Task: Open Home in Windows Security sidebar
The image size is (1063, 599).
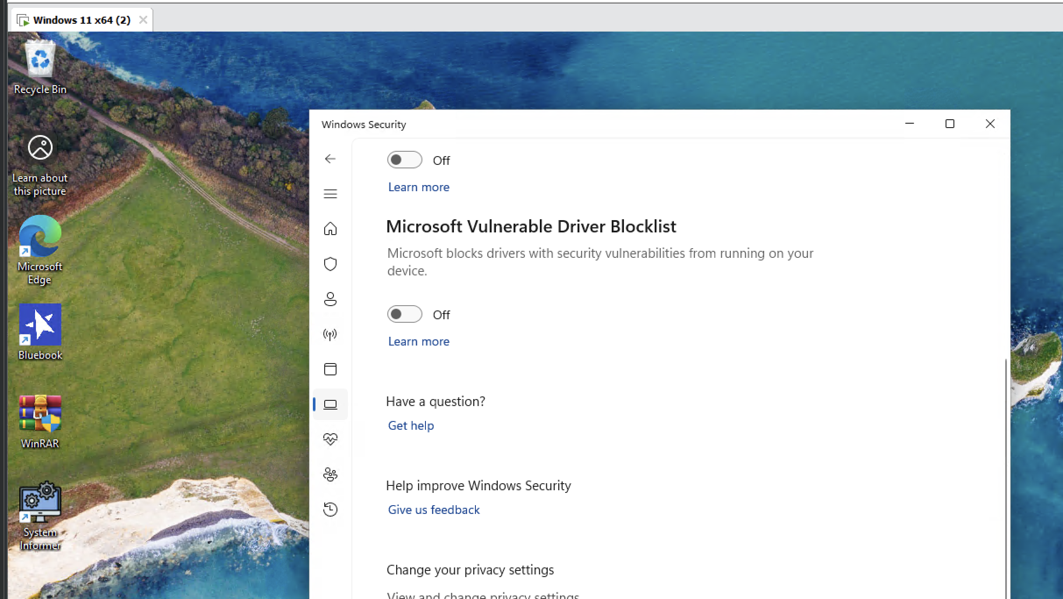Action: point(330,229)
